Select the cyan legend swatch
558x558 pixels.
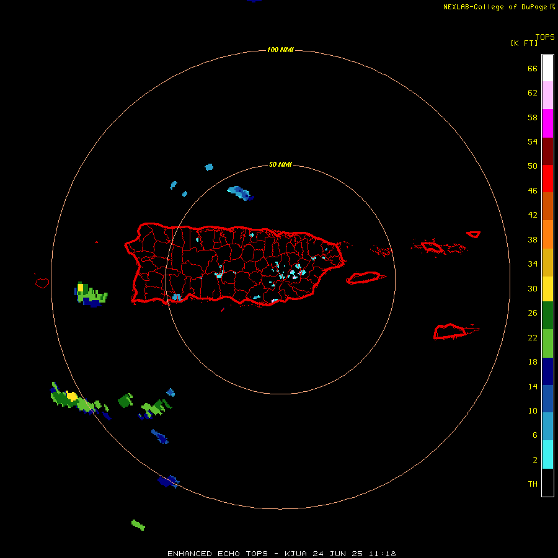pos(547,454)
